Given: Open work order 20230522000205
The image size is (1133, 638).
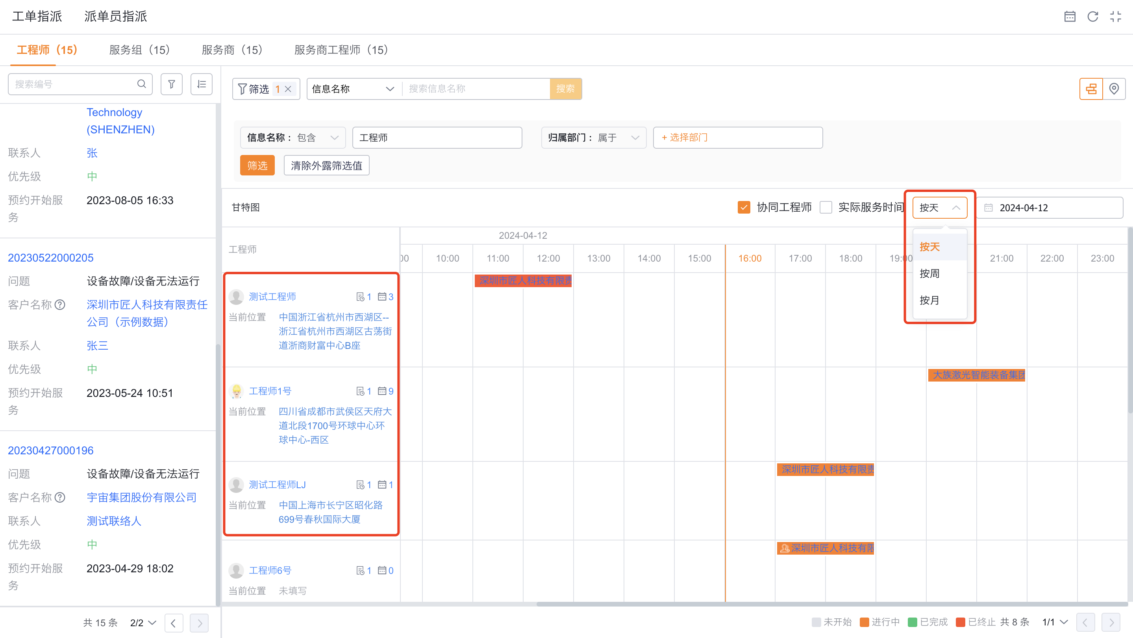Looking at the screenshot, I should [x=50, y=258].
